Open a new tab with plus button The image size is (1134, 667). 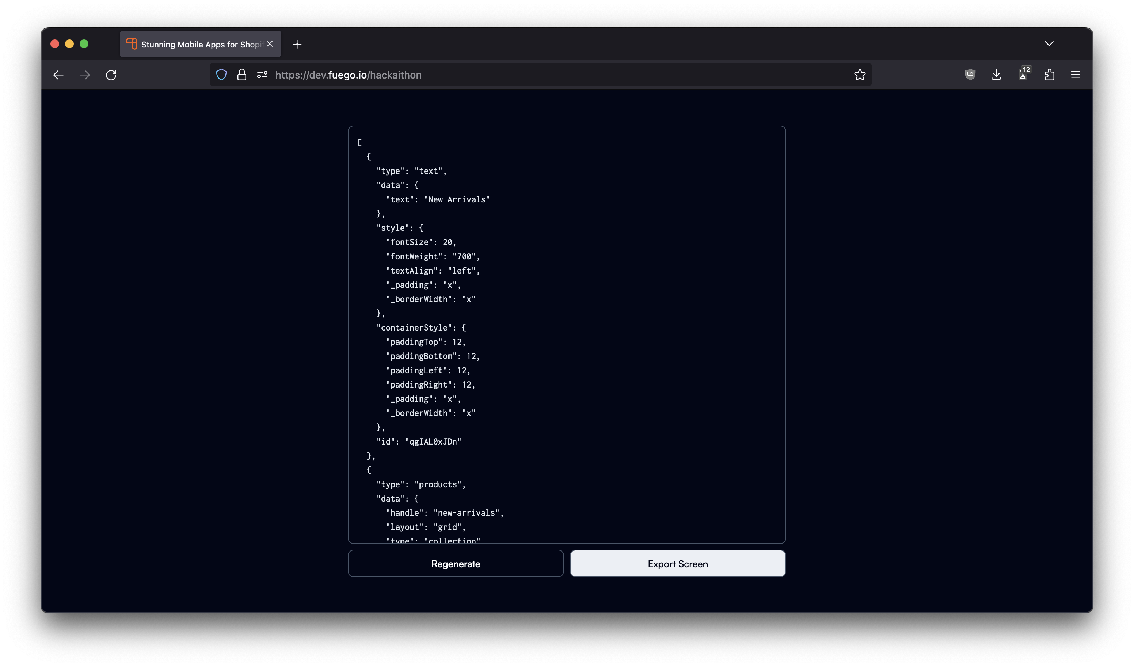297,44
